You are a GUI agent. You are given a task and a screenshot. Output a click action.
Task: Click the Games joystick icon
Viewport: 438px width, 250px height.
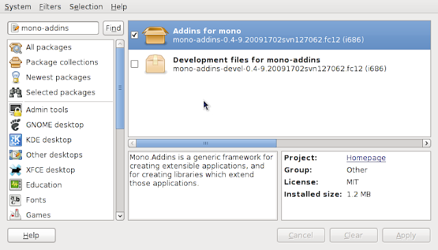coord(16,214)
